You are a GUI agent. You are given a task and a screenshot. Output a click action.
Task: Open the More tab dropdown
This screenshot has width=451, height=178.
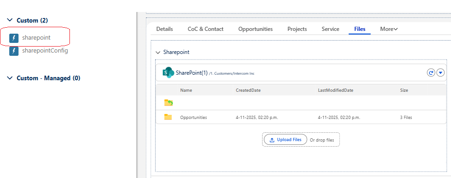tap(389, 29)
